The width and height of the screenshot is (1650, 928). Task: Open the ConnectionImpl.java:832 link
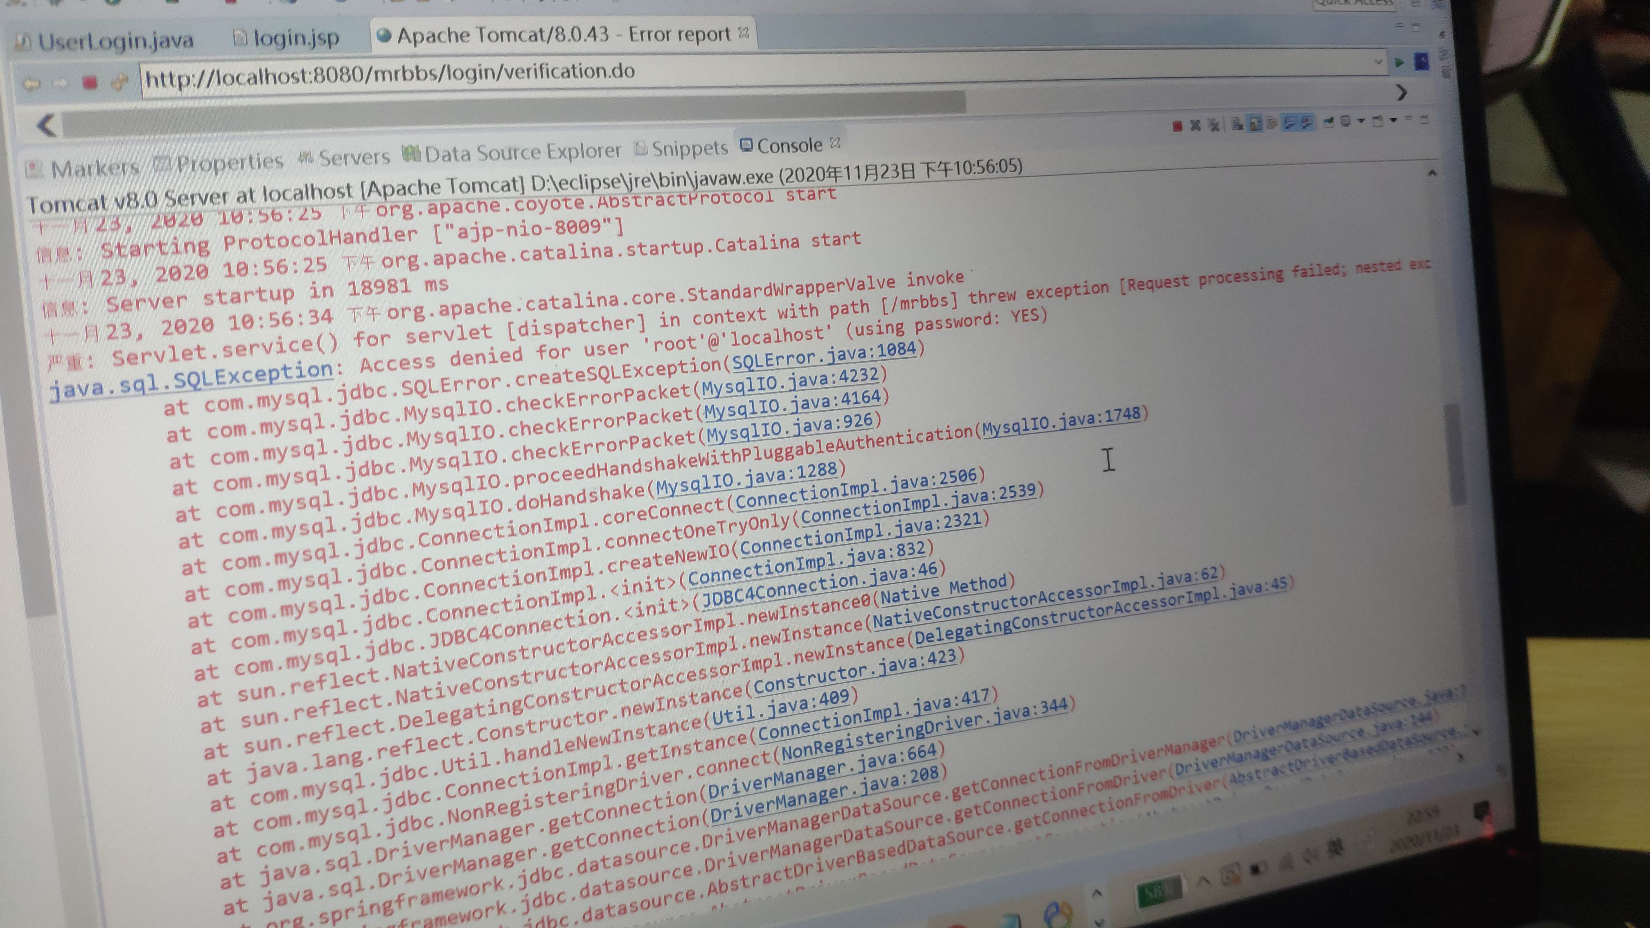(x=807, y=563)
